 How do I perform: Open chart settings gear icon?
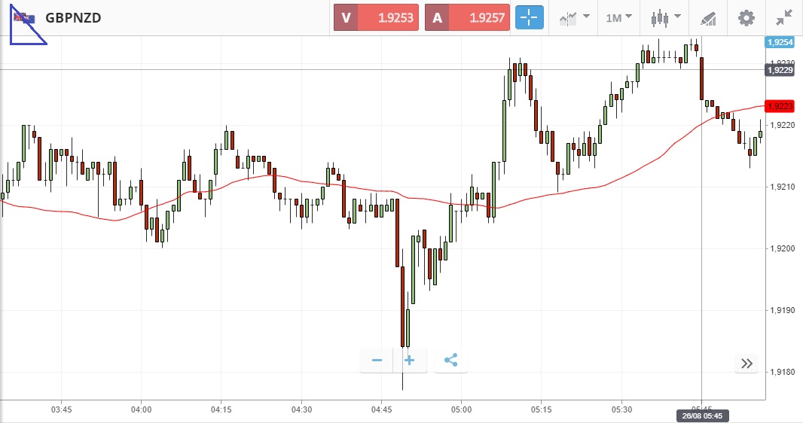pos(746,17)
